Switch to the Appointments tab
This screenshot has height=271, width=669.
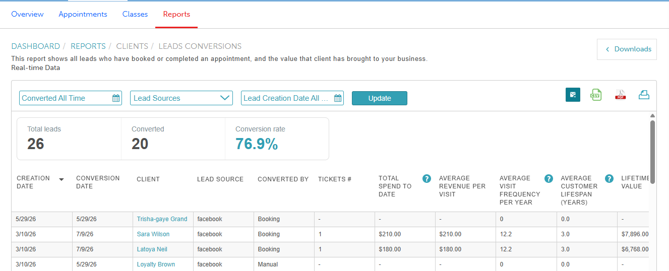pos(83,14)
